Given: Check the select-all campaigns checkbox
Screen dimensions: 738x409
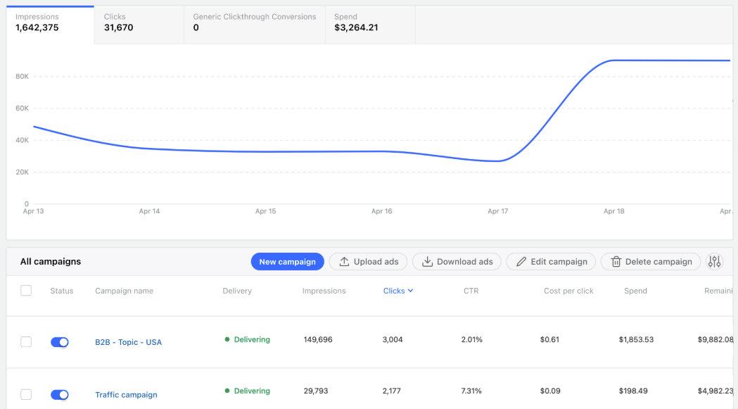Looking at the screenshot, I should coord(26,291).
